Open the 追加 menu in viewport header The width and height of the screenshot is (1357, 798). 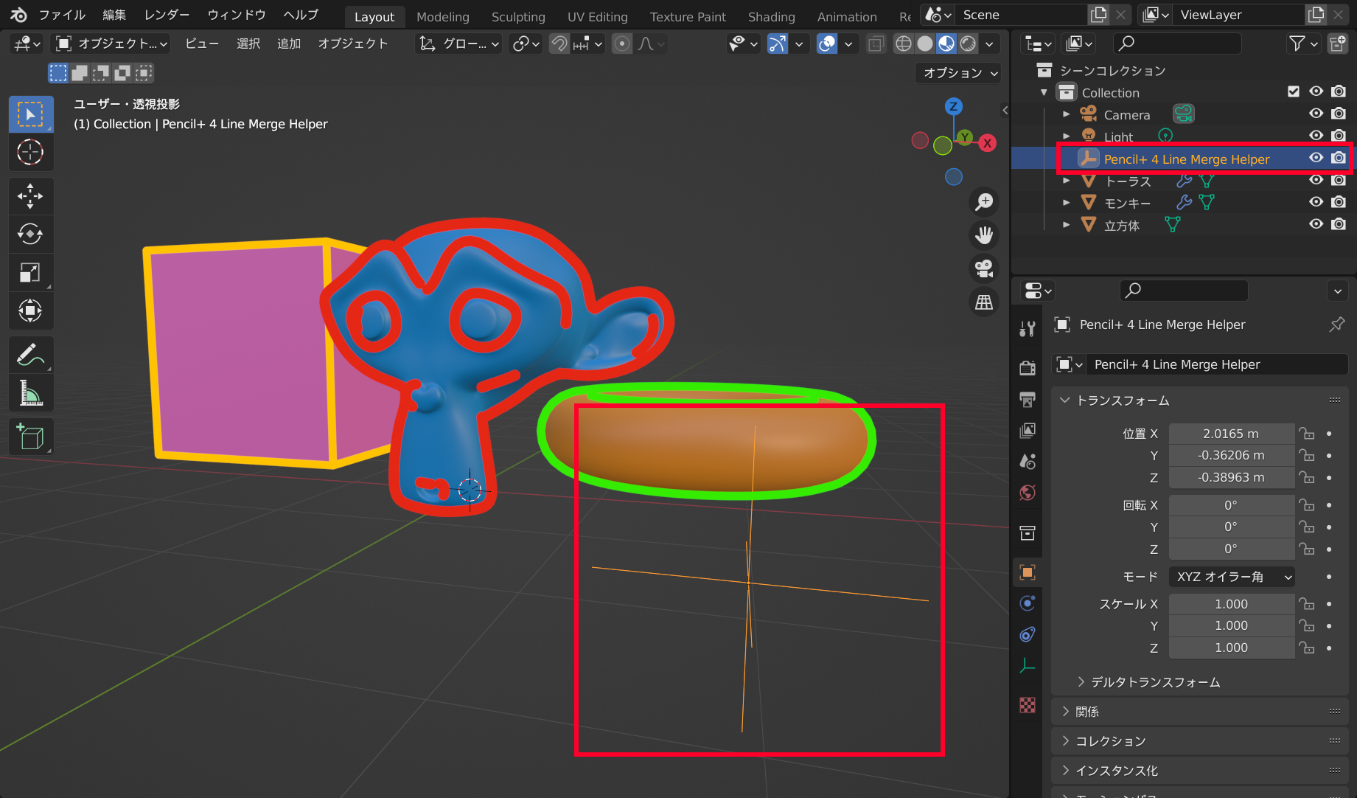[289, 44]
